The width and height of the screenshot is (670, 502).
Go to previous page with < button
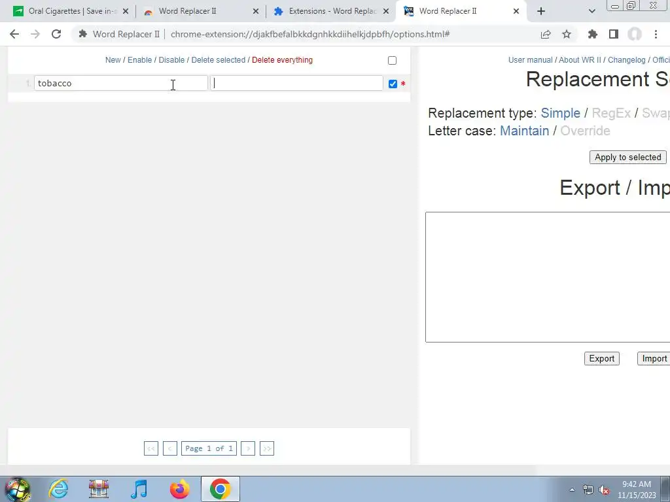coord(169,448)
